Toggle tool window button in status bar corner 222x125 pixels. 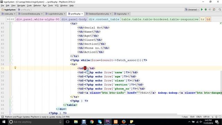point(2,117)
